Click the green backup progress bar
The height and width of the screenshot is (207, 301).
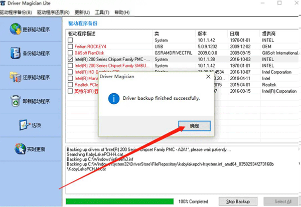[119, 201]
